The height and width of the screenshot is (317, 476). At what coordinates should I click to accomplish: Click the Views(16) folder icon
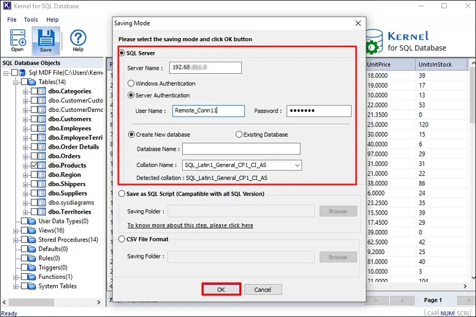(x=32, y=231)
